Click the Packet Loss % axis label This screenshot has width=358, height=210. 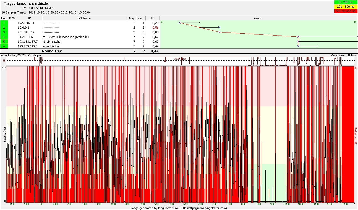pos(356,135)
